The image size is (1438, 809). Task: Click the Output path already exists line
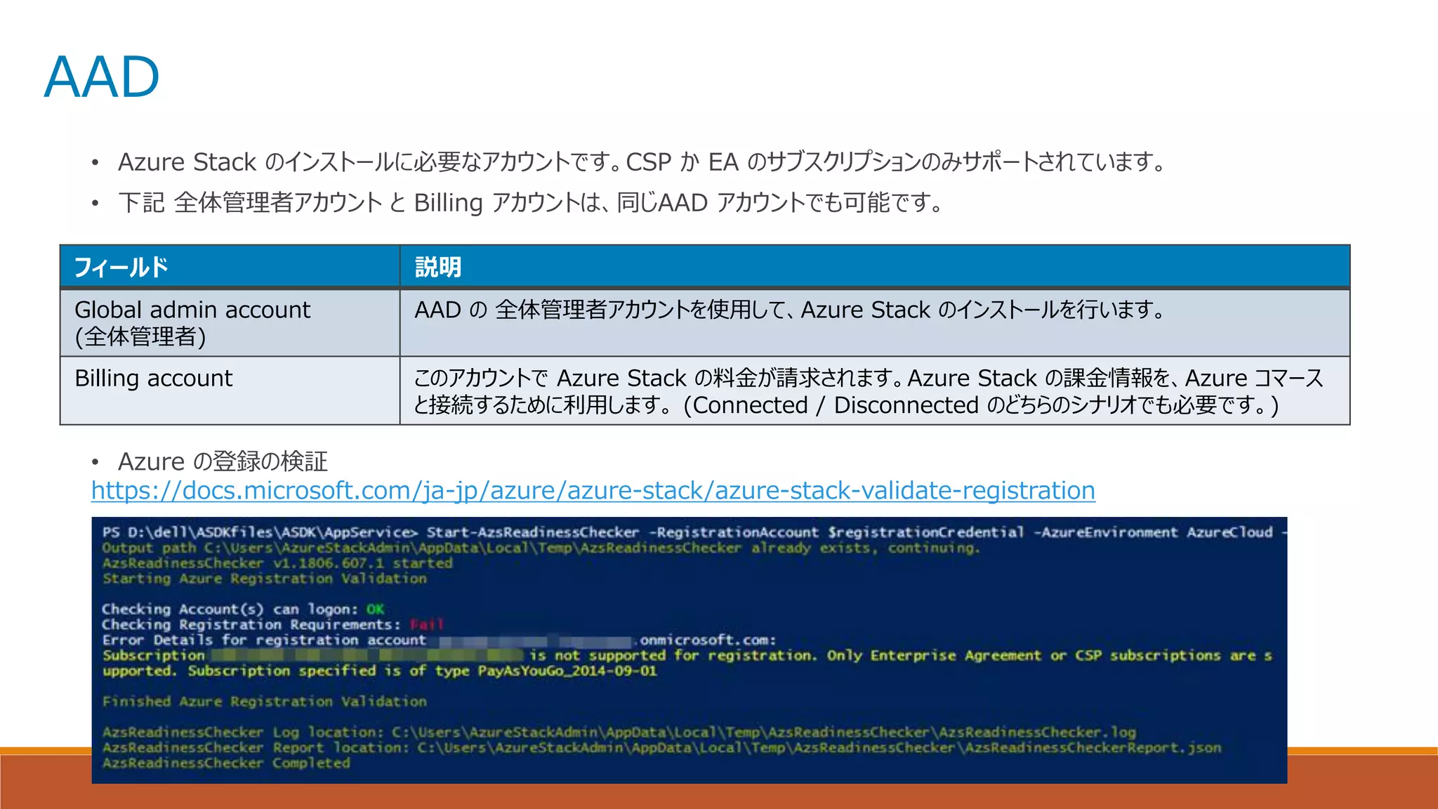(x=540, y=548)
